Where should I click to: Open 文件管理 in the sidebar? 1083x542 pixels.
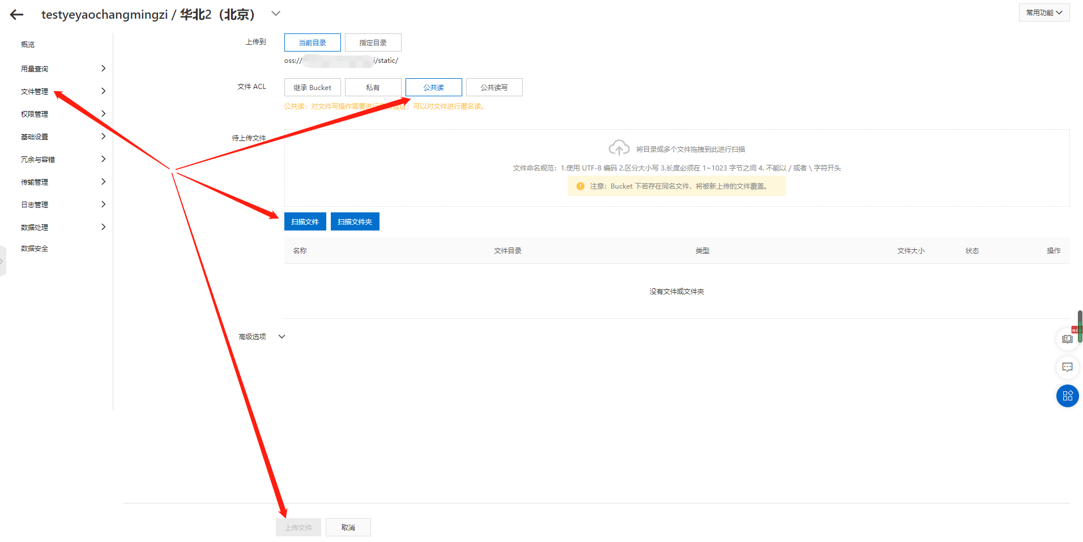(34, 91)
